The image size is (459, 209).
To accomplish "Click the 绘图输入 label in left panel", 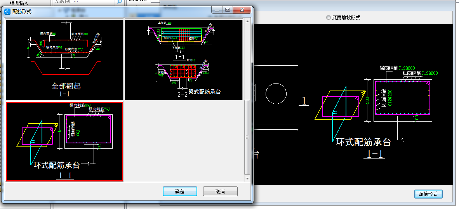I will click(x=19, y=3).
